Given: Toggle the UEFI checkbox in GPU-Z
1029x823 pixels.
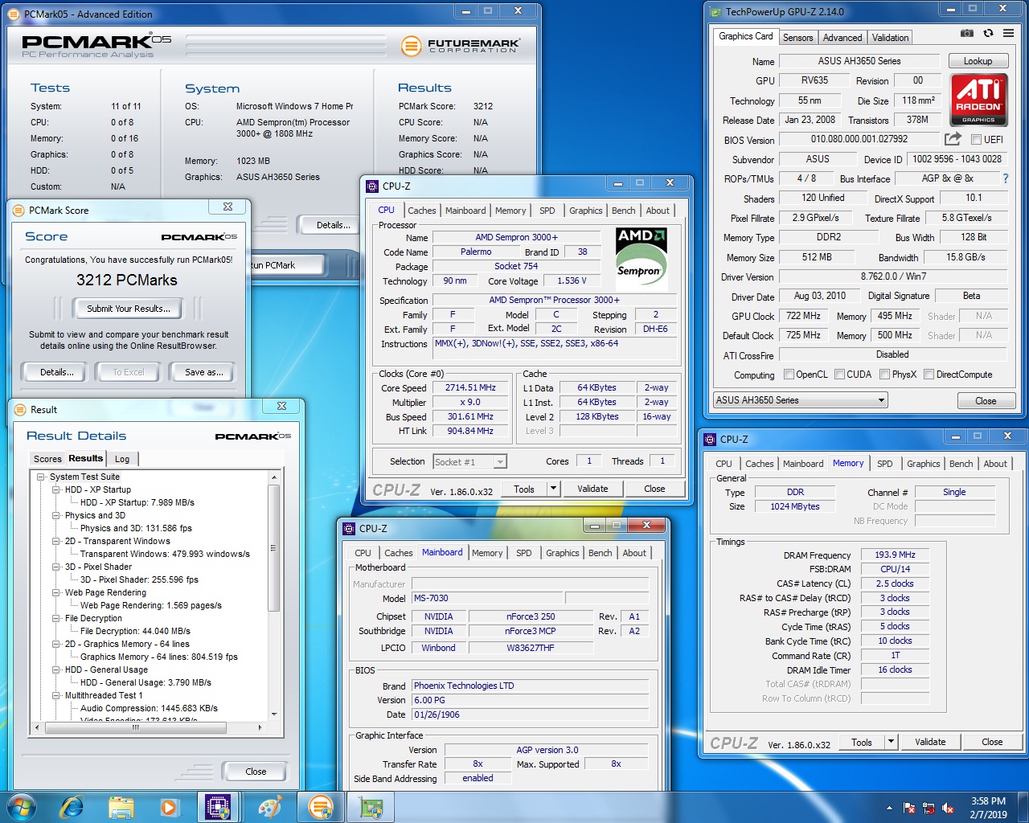Looking at the screenshot, I should [976, 140].
